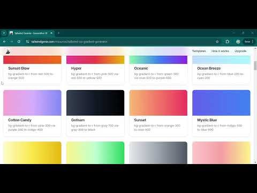This screenshot has width=257, height=193.
Task: Click the Gotham card title
Action: click(78, 120)
